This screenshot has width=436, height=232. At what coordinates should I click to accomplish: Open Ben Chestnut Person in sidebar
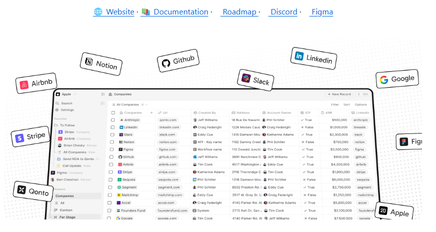click(x=71, y=180)
